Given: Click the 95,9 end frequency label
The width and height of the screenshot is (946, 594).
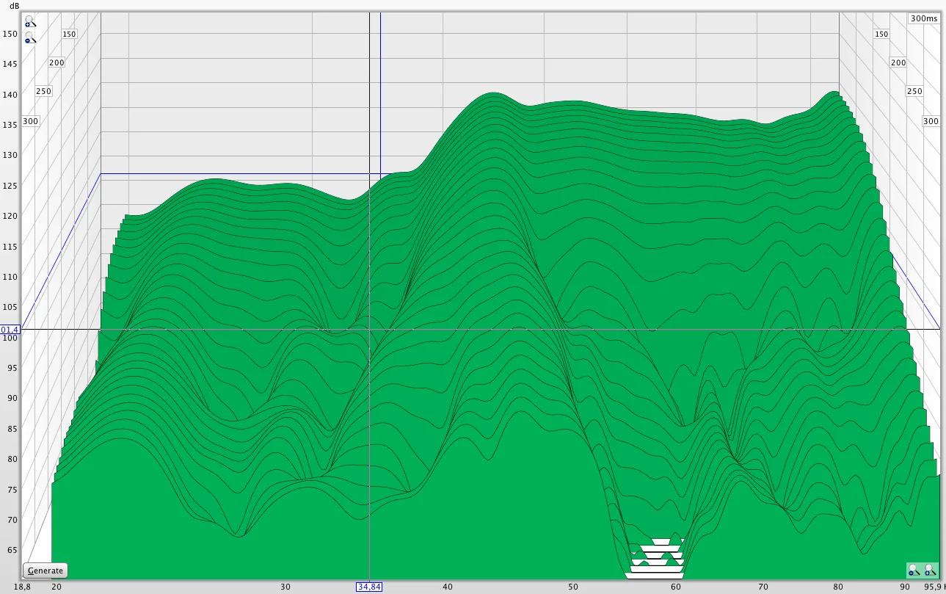Looking at the screenshot, I should (933, 587).
